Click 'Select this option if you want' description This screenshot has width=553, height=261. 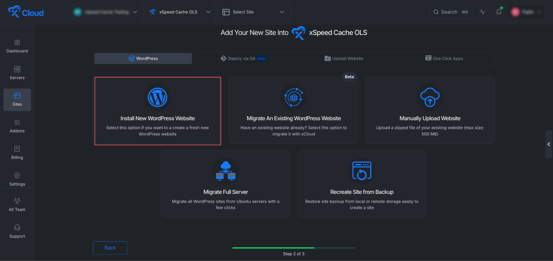157,131
